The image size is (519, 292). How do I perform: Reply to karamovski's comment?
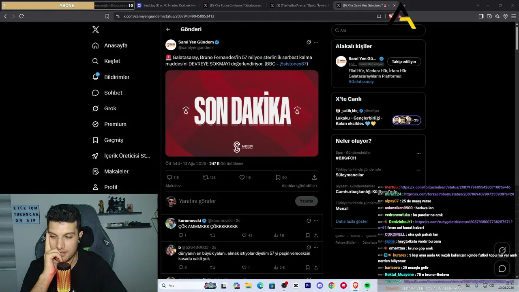[182, 235]
